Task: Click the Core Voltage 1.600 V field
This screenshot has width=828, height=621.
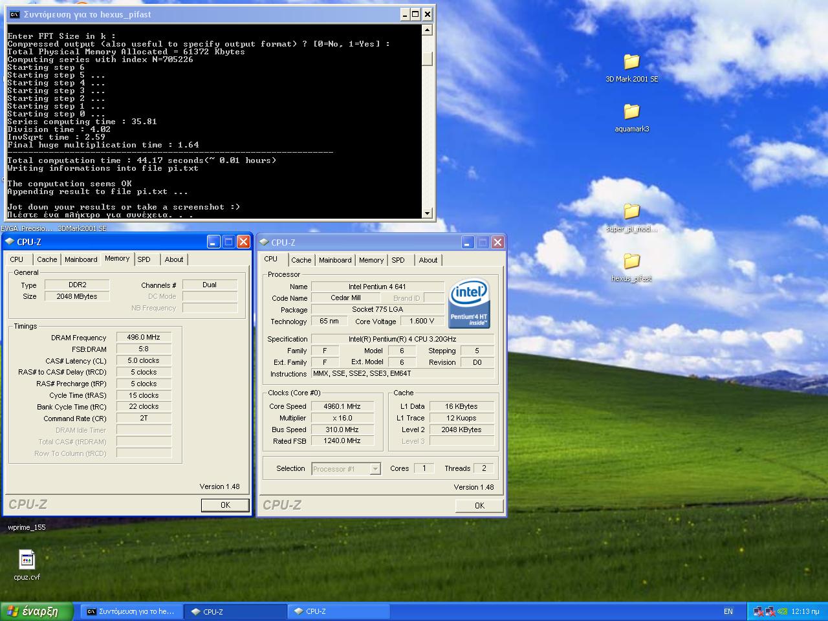Action: (x=422, y=321)
